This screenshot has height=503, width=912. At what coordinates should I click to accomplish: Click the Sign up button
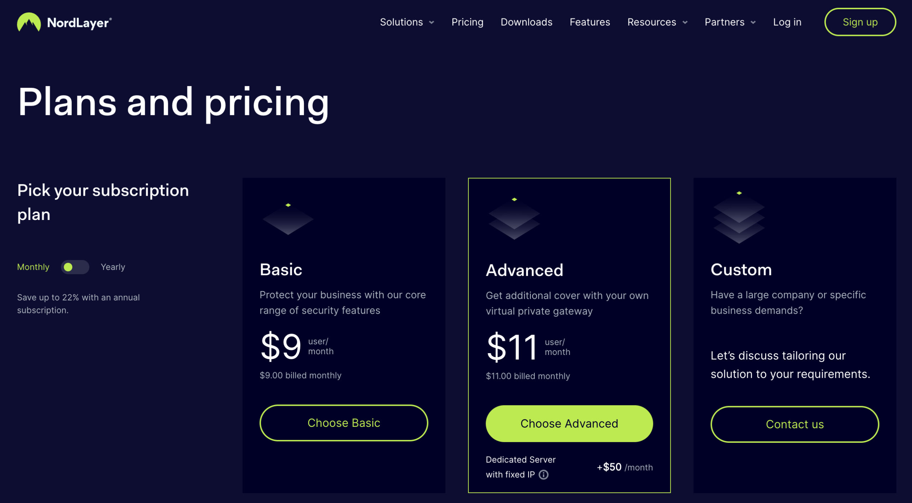tap(860, 22)
